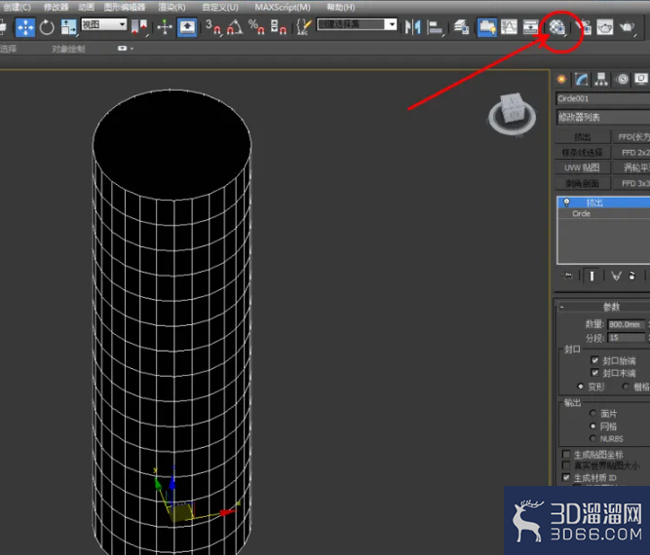Open the Rendered Frame Window icon
650x555 pixels.
pos(605,27)
